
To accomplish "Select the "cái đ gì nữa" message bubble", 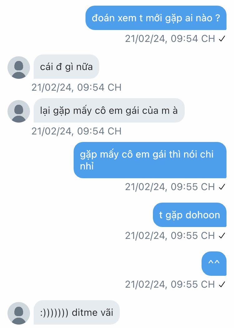I will pyautogui.click(x=66, y=67).
